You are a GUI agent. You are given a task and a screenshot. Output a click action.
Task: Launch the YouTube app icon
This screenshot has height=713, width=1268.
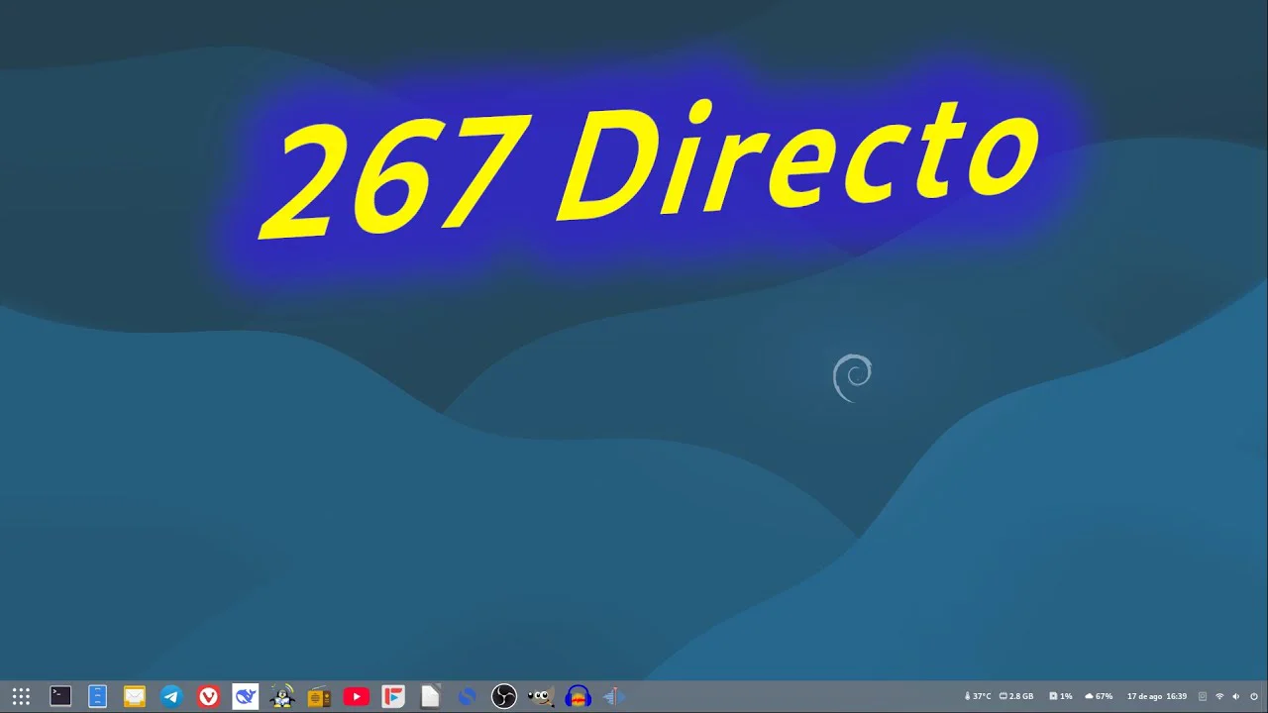(x=356, y=697)
